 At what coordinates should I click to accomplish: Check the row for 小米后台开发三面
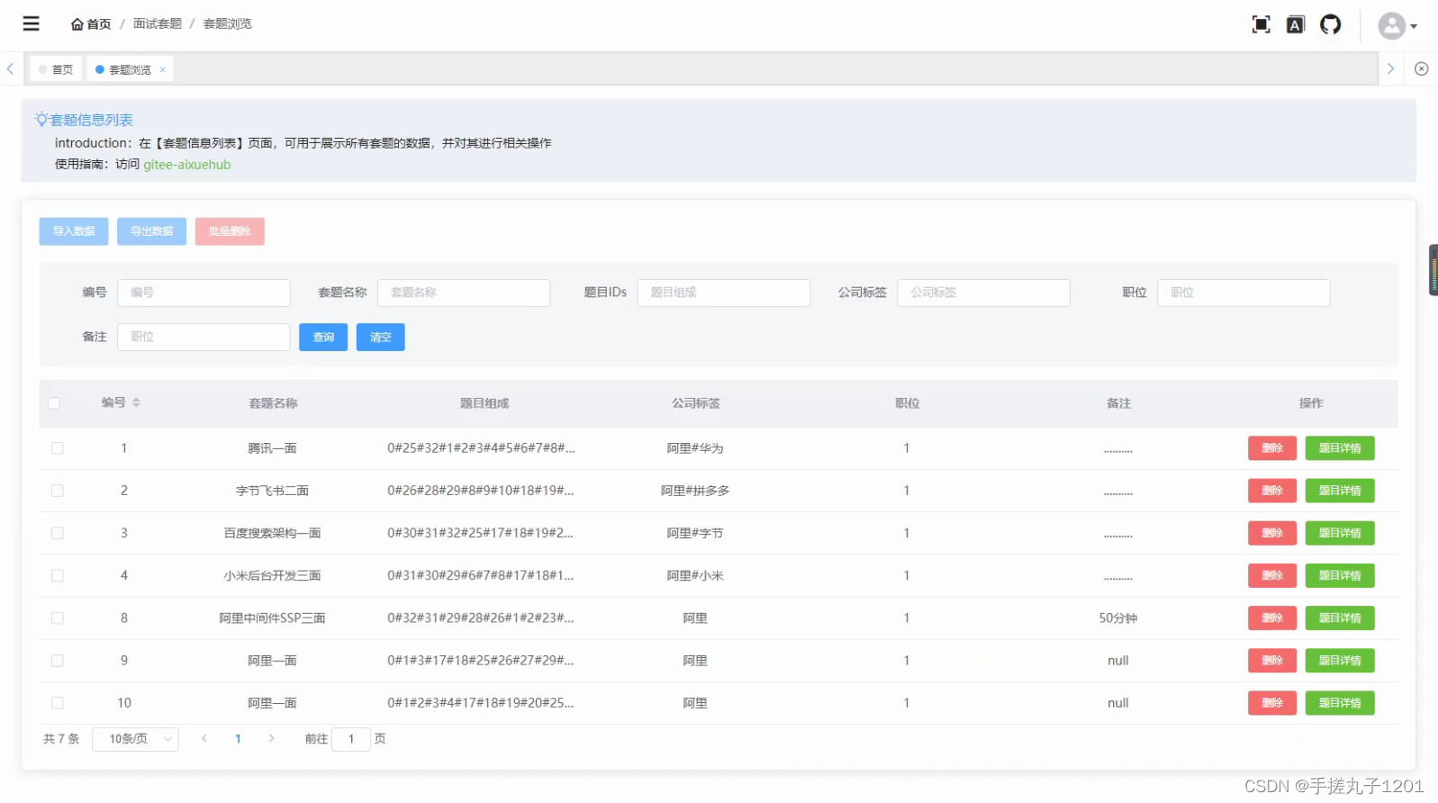tap(58, 575)
